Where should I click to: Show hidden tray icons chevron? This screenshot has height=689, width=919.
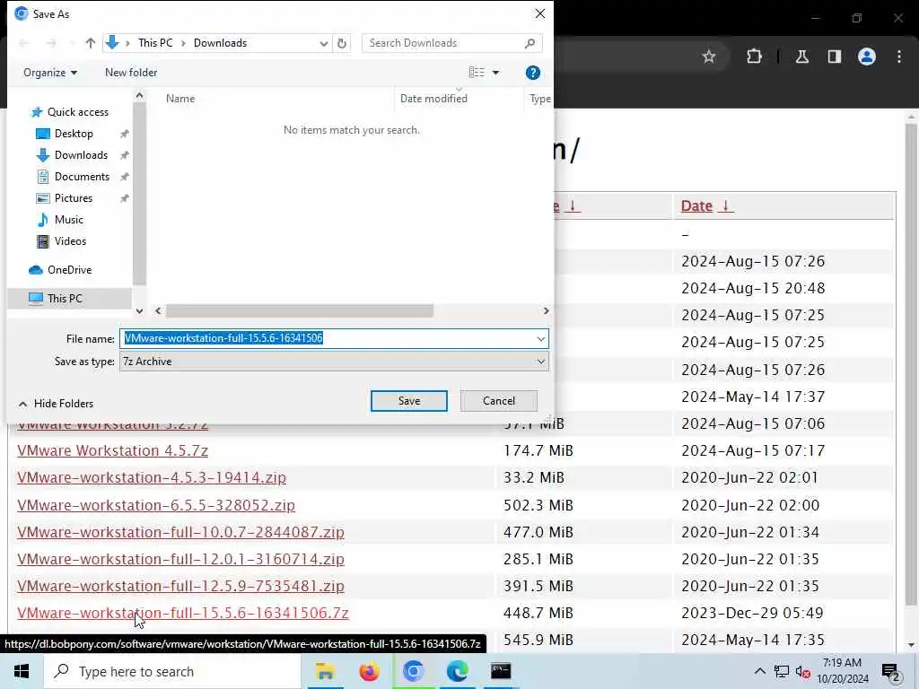(x=759, y=671)
